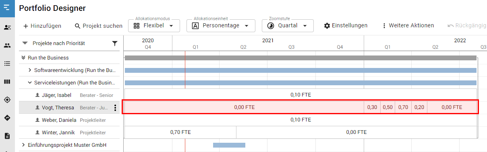Open the three-dot menu for Vogt, Theresa
Screen dimensions: 487x152
tap(115, 107)
